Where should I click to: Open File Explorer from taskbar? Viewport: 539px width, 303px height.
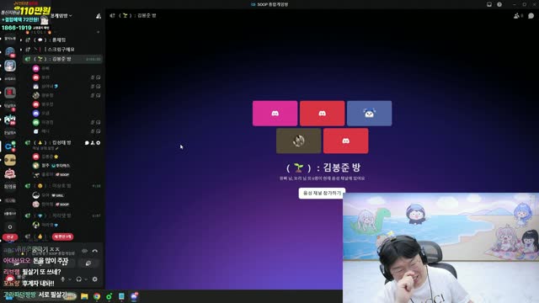[84, 296]
